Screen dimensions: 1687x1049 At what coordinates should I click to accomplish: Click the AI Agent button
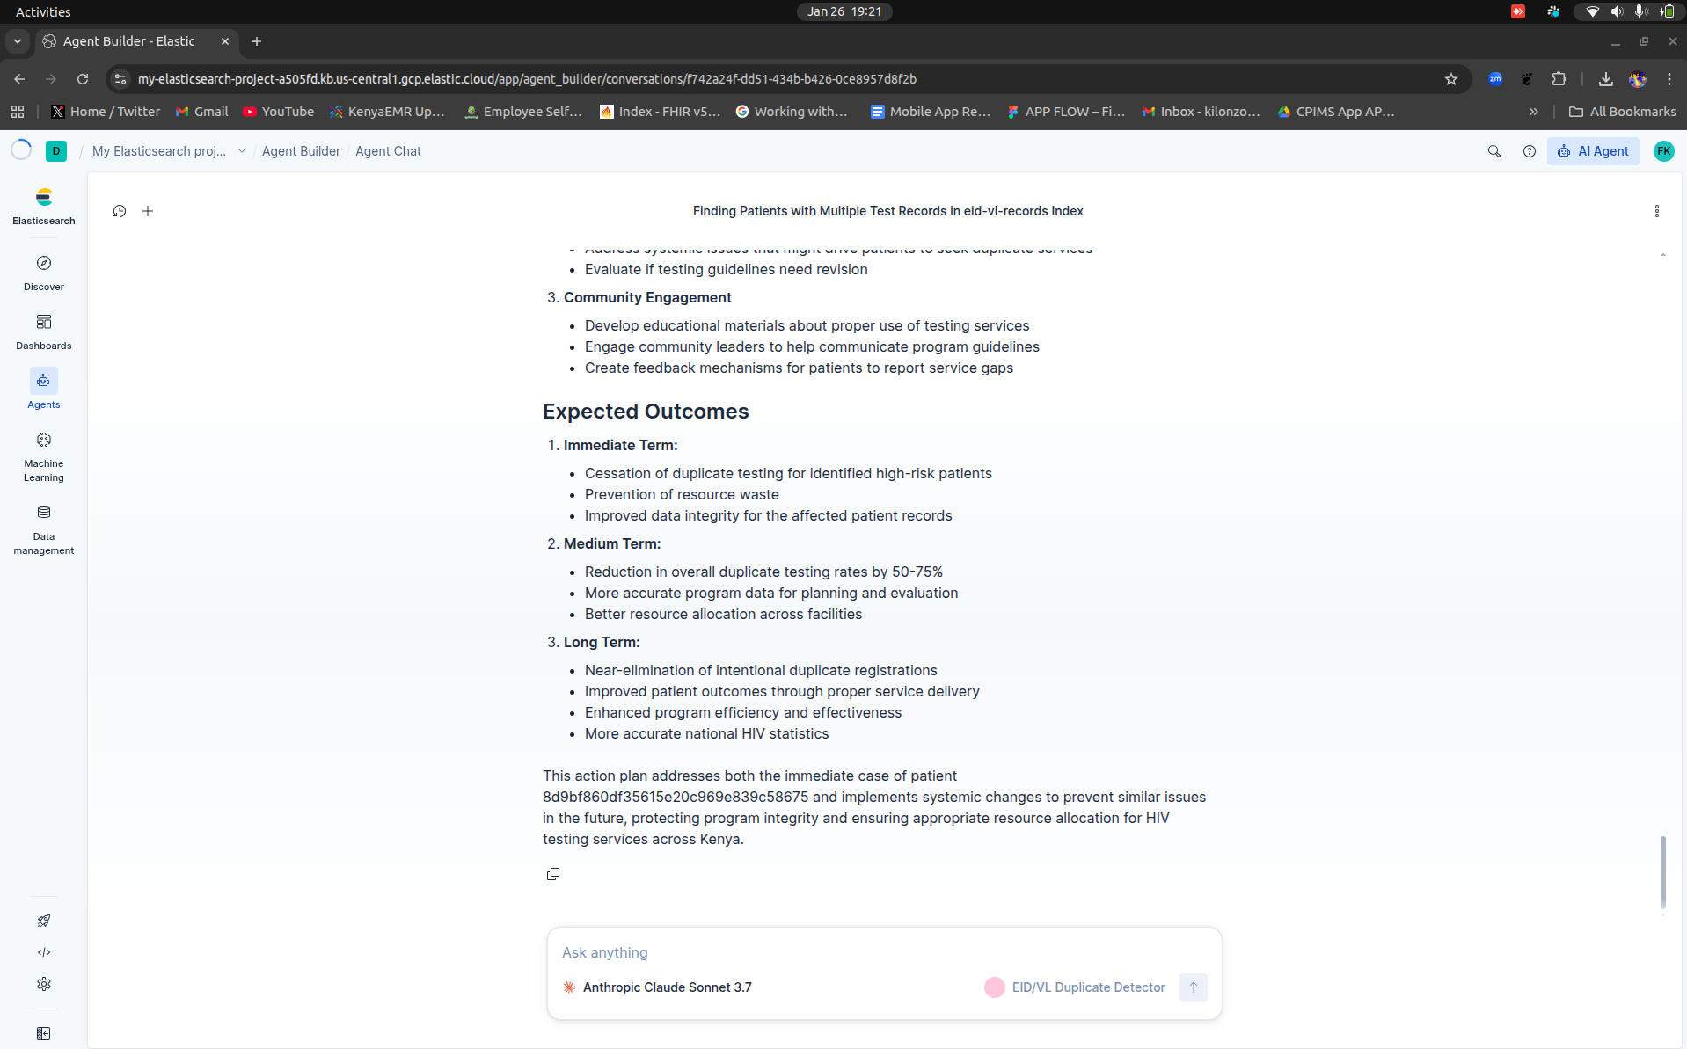click(x=1593, y=151)
